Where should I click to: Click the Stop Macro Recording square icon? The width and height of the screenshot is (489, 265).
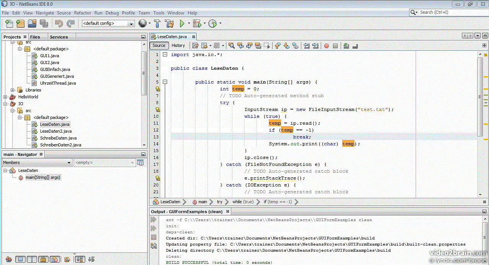coord(335,46)
